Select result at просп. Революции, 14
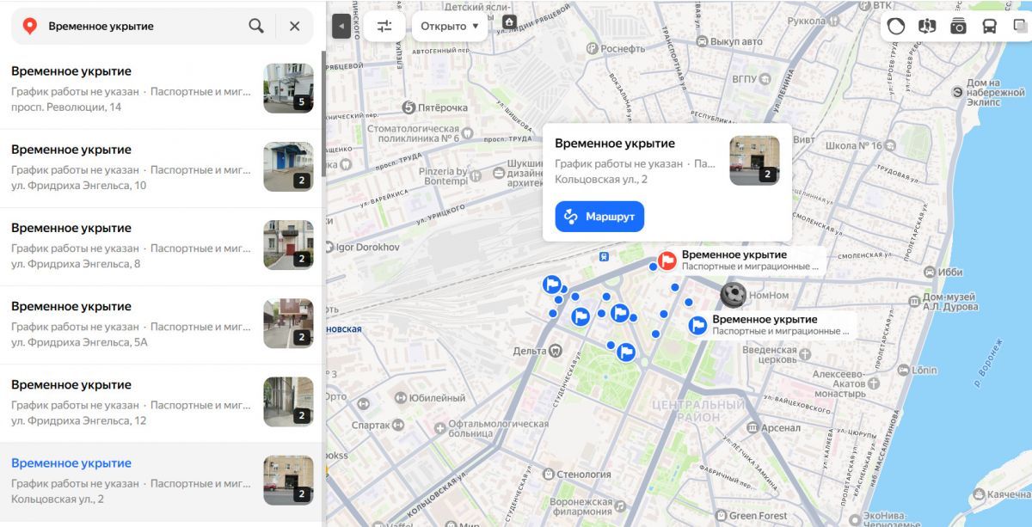The image size is (1032, 527). click(161, 89)
